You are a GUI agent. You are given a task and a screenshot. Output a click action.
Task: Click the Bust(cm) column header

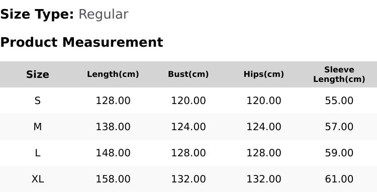click(189, 74)
